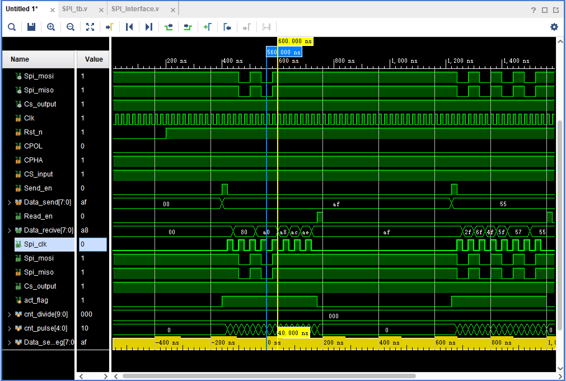Select the Spi_clk signal row
The height and width of the screenshot is (381, 566).
(x=44, y=244)
